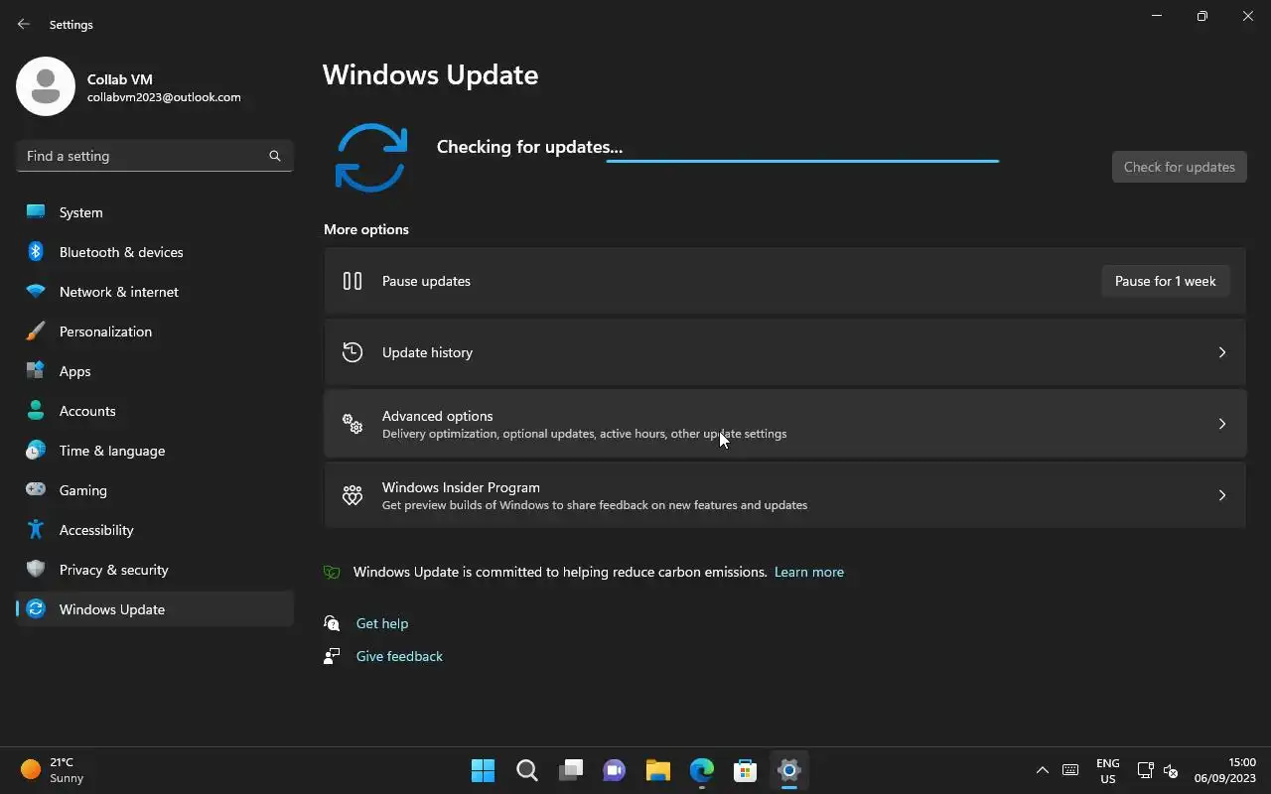Show hidden tray icons chevron
The height and width of the screenshot is (794, 1271).
pos(1042,770)
